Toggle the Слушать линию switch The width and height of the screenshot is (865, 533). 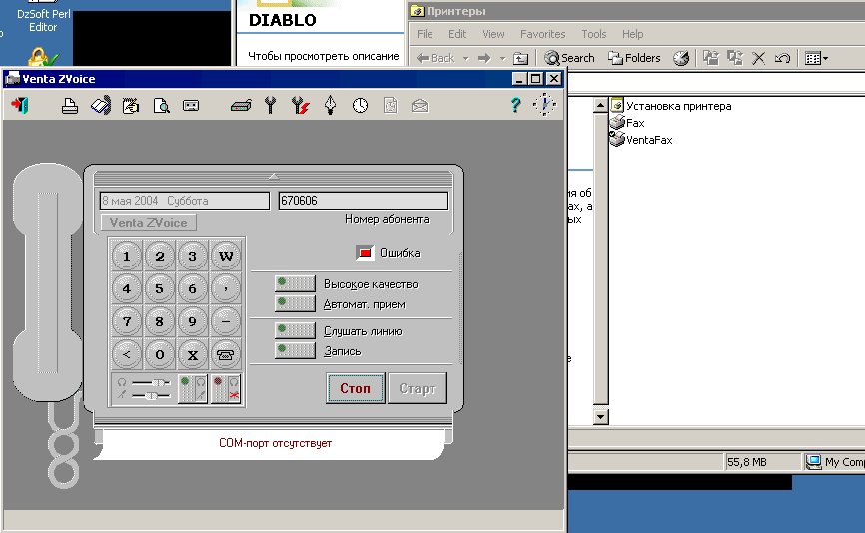pos(295,331)
